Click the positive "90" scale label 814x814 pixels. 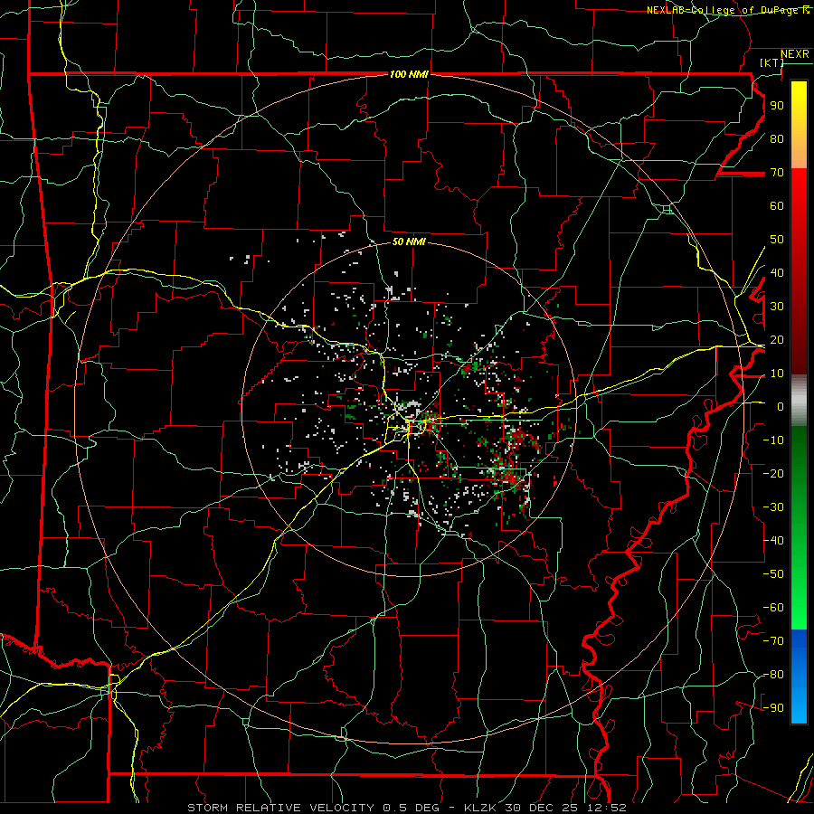(x=777, y=106)
